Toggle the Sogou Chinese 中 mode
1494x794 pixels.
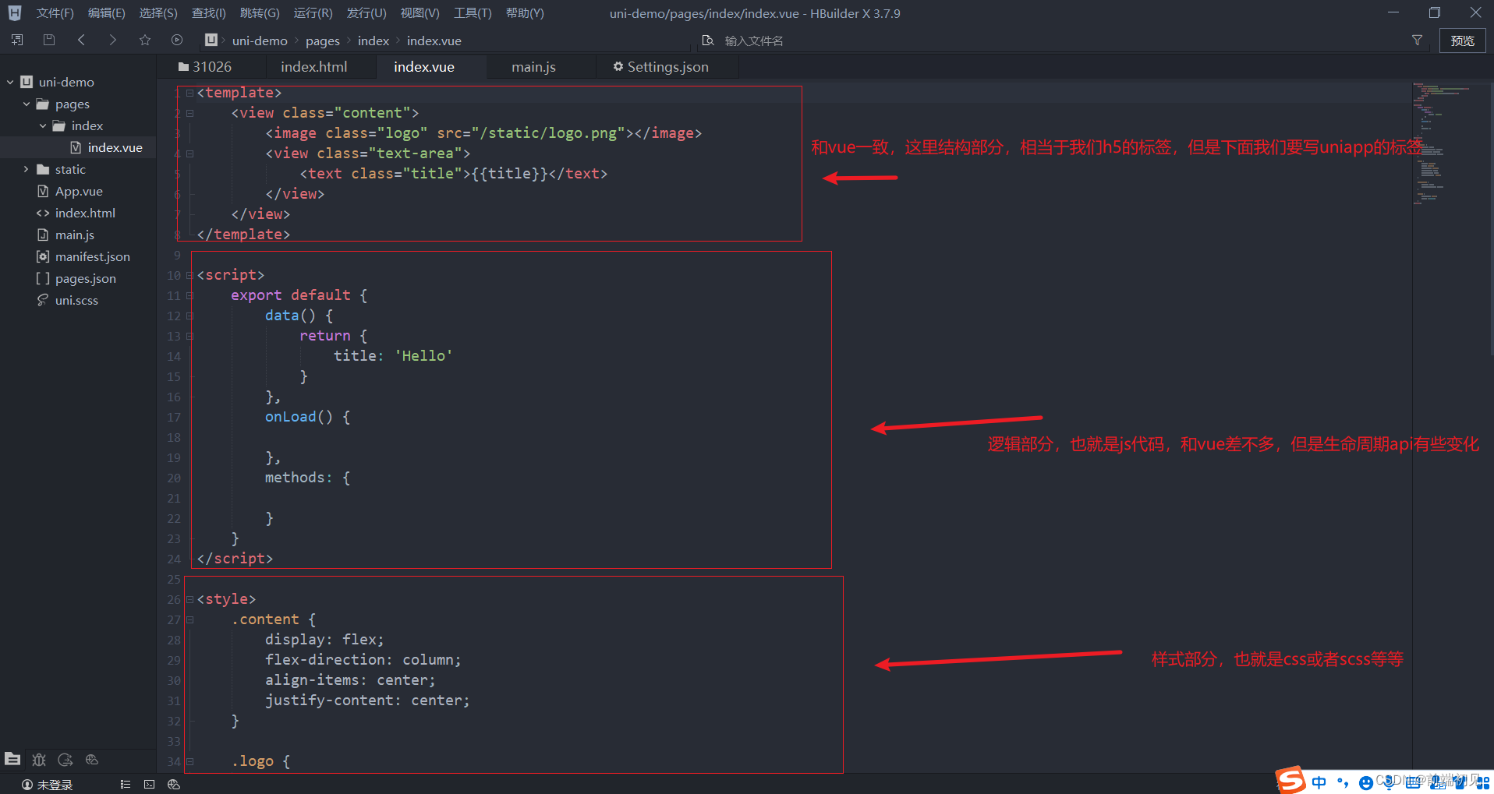(1319, 782)
